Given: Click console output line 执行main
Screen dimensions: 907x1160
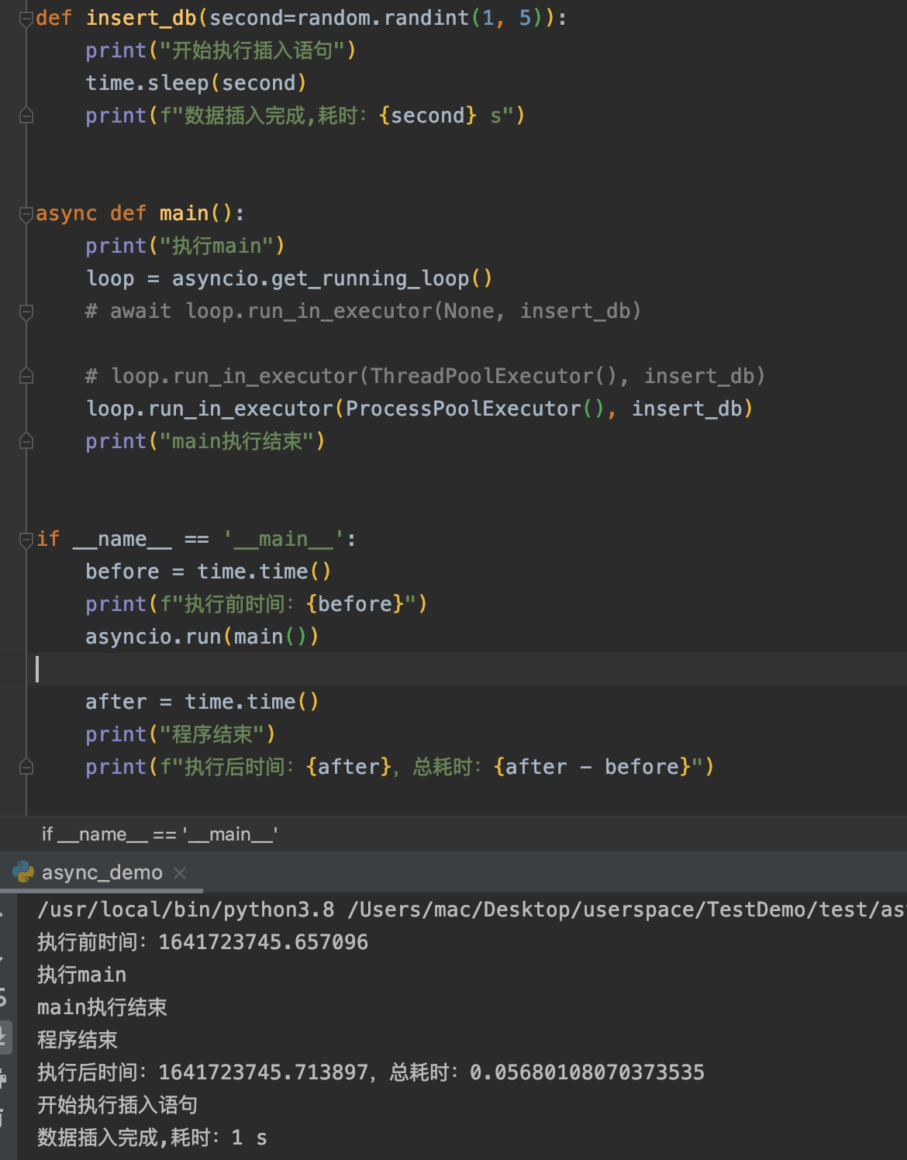Looking at the screenshot, I should tap(81, 975).
